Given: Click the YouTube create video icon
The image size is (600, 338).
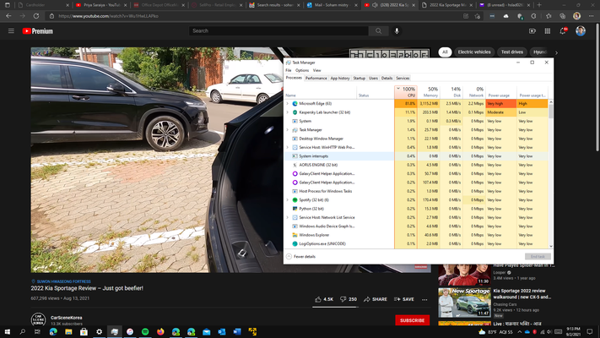Looking at the screenshot, I should click(532, 31).
